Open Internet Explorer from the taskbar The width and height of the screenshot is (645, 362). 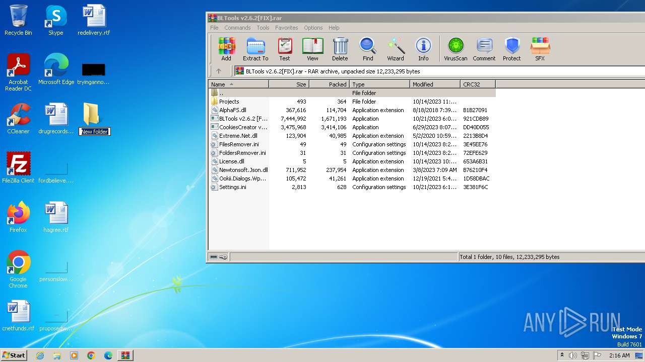40,355
